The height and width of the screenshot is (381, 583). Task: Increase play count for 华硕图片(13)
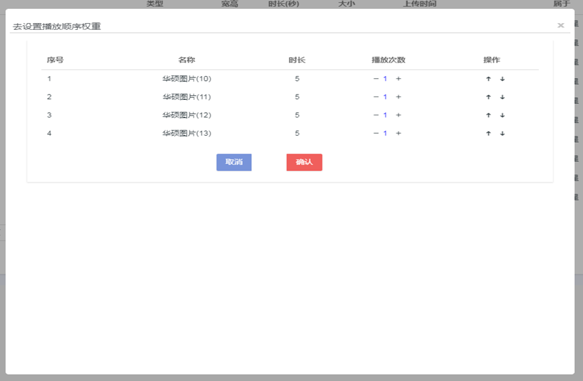(398, 134)
